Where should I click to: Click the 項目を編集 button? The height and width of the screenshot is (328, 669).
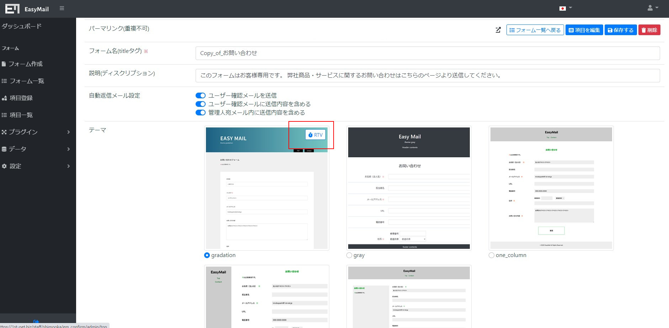(x=584, y=30)
